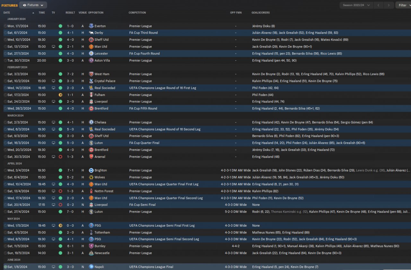Open the FA Cup Third Round competition link
Viewport: 411px width, 270px height.
coord(144,33)
